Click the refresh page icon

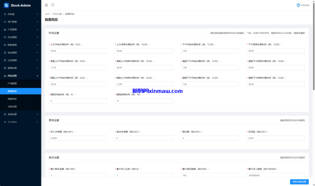click(x=53, y=5)
